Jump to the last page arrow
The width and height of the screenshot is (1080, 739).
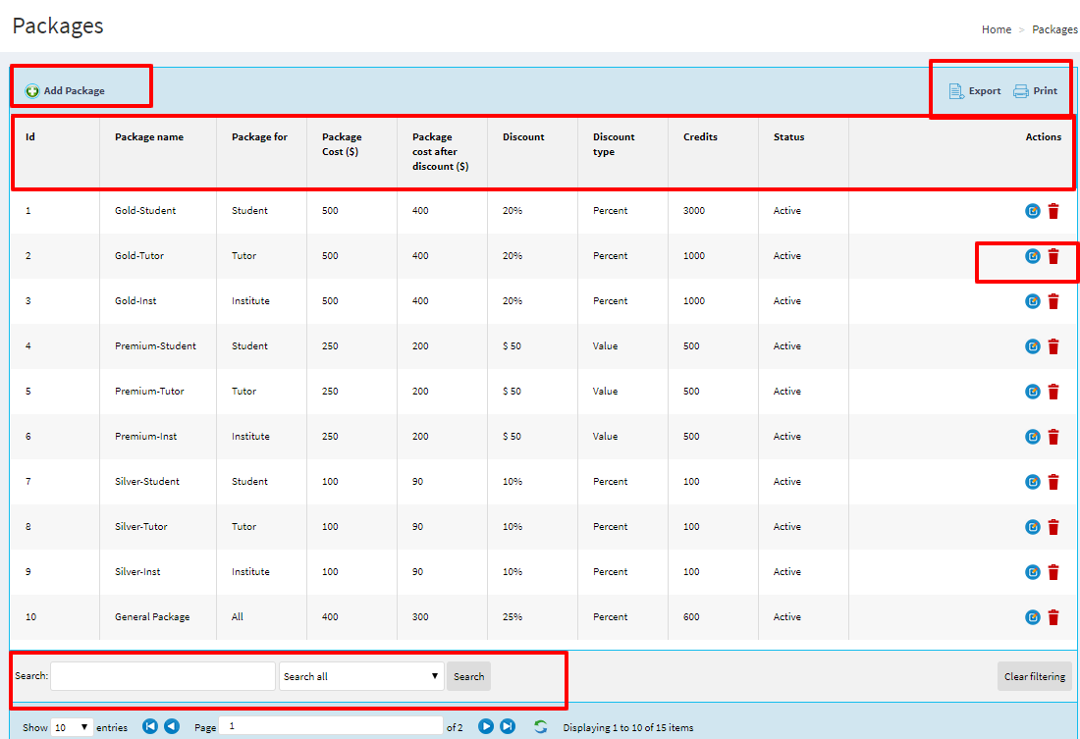tap(508, 726)
